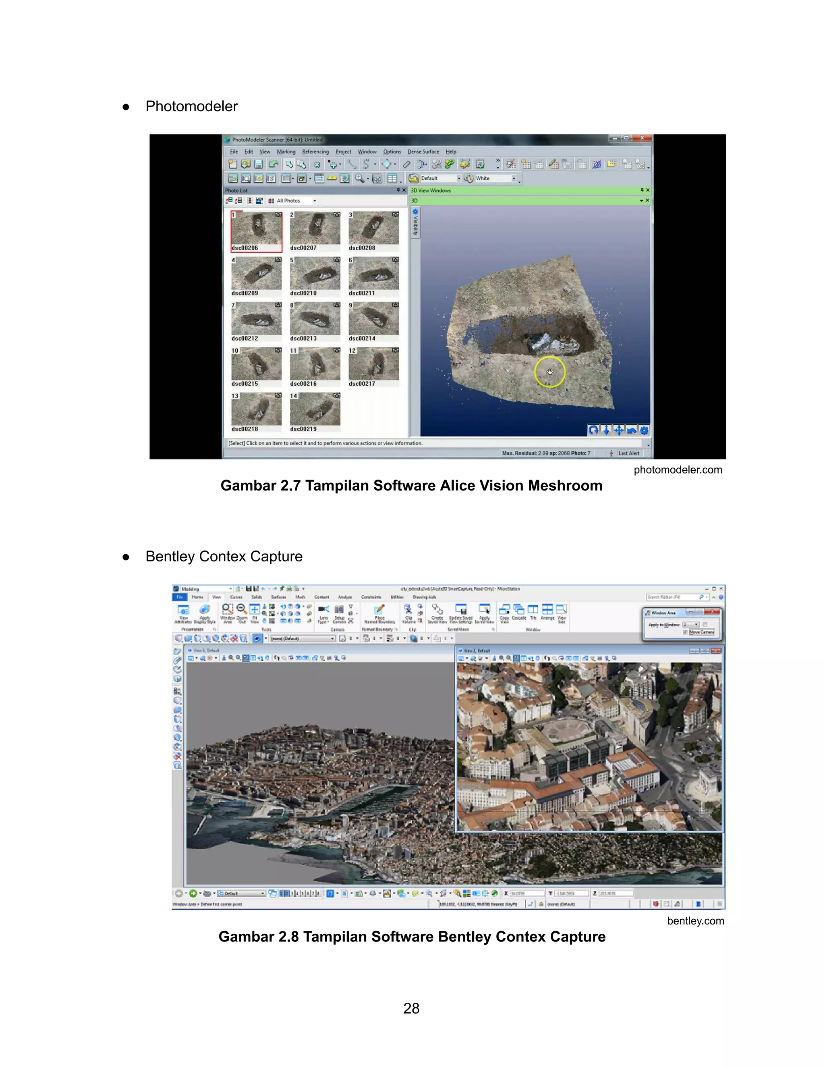The width and height of the screenshot is (825, 1068).
Task: Toggle Move Camera checkbox
Action: tap(685, 632)
